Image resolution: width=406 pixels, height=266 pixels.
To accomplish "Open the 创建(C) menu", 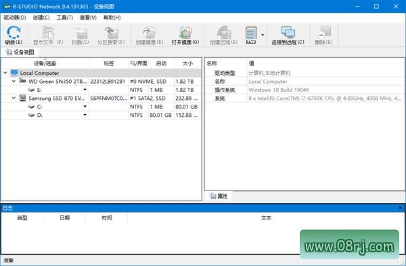I will tap(41, 18).
